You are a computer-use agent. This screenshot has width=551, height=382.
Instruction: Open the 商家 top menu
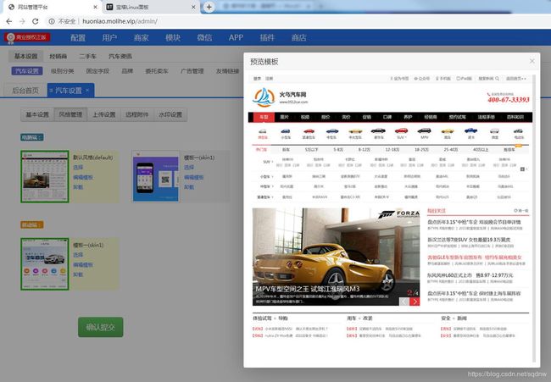click(x=141, y=37)
